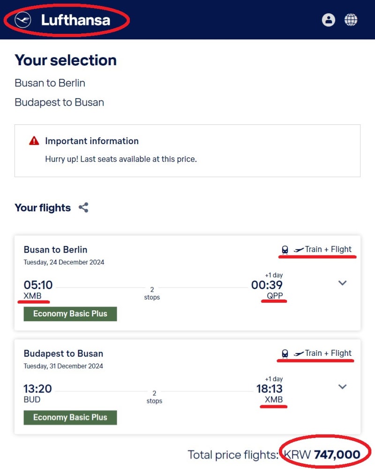375x469 pixels.
Task: Click train icon on Busan to Berlin
Action: point(285,250)
